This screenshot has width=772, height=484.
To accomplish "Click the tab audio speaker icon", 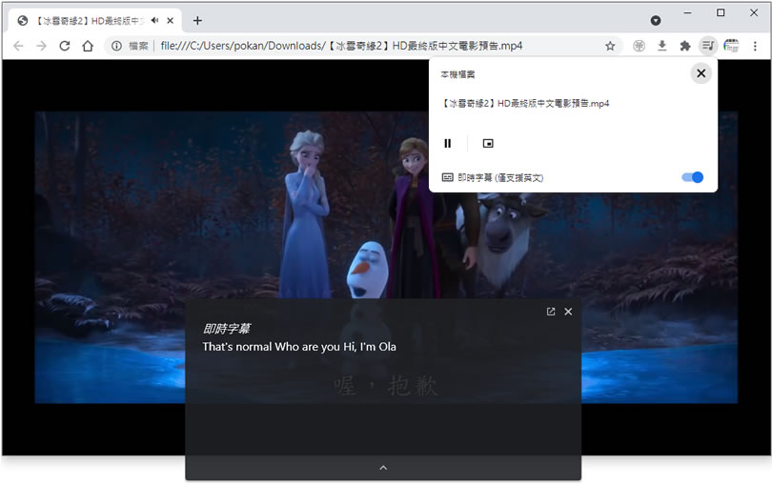I will [154, 20].
